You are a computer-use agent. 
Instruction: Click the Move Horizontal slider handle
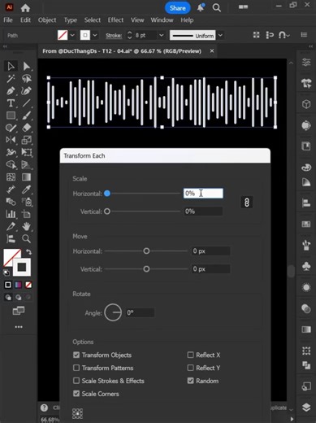pos(146,251)
